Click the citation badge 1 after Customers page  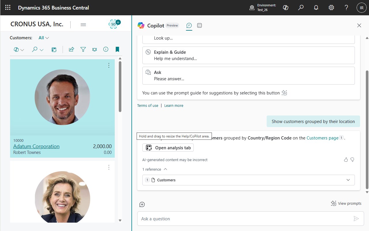click(x=341, y=138)
